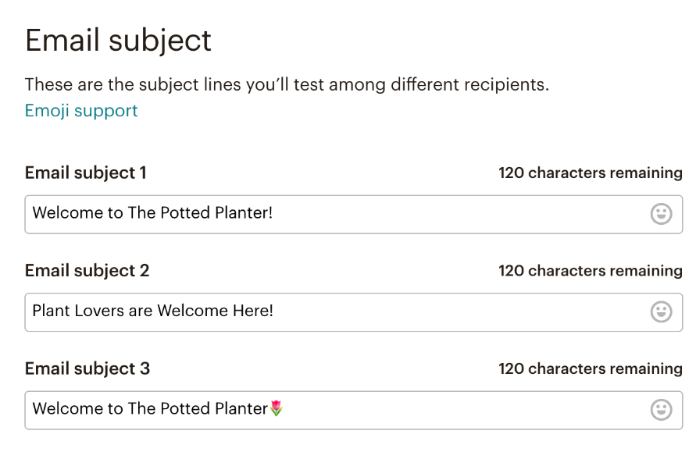
Task: Click the "Email subject" page heading
Action: [x=118, y=41]
